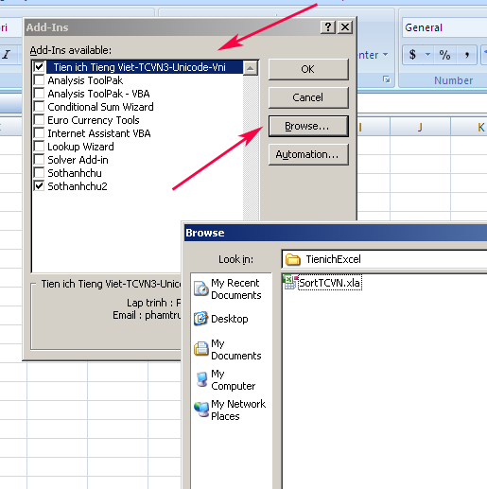Expand the accounting format dropdown arrow
This screenshot has width=487, height=489.
427,55
